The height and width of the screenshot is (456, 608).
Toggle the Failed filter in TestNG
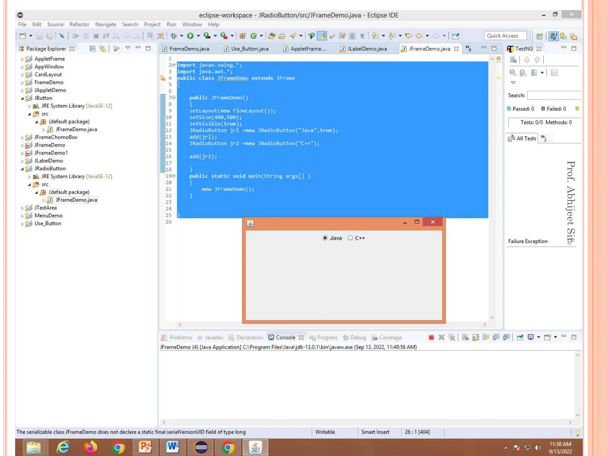(x=553, y=109)
